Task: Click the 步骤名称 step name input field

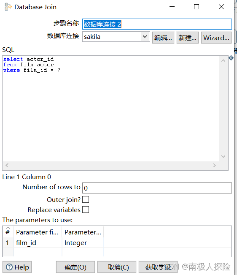Action: click(x=157, y=24)
